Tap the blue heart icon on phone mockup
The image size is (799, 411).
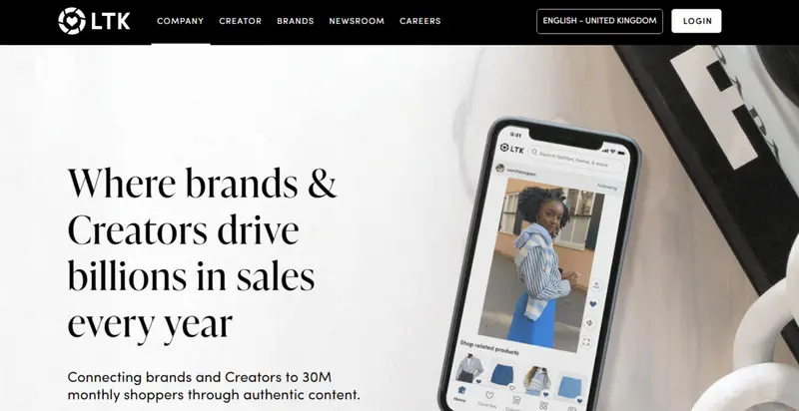[x=592, y=304]
